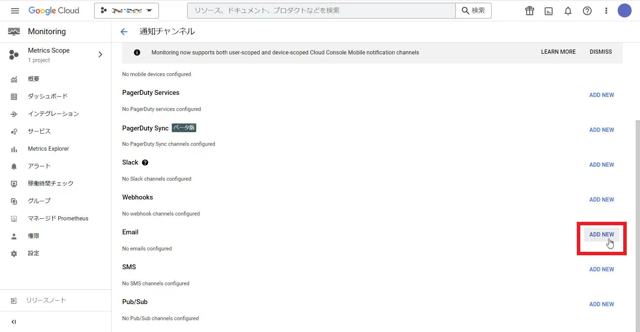Add new PagerDuty Sync channel
Viewport: 640px width, 332px height.
point(602,130)
